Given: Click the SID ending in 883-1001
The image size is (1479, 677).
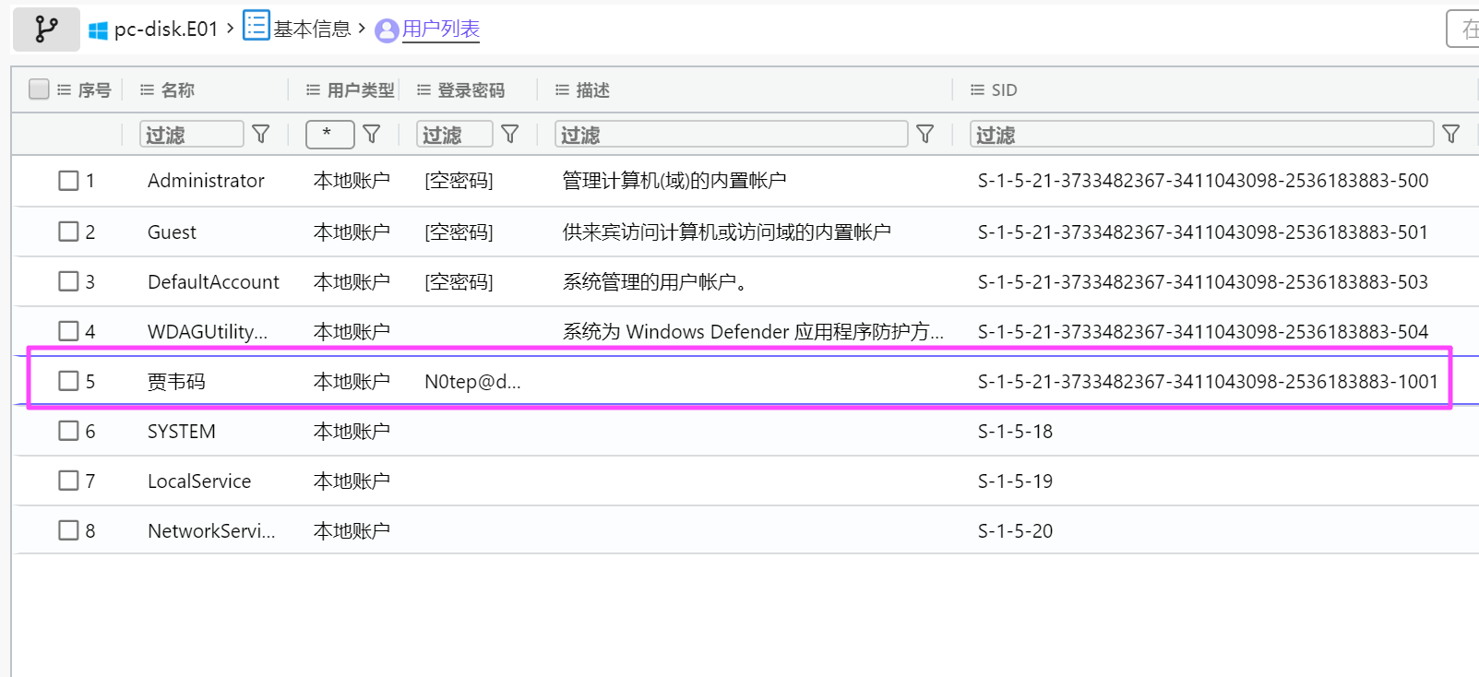Looking at the screenshot, I should 1208,381.
